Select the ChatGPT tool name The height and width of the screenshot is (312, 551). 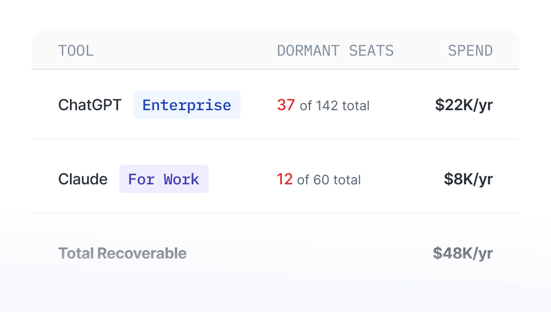(x=90, y=105)
